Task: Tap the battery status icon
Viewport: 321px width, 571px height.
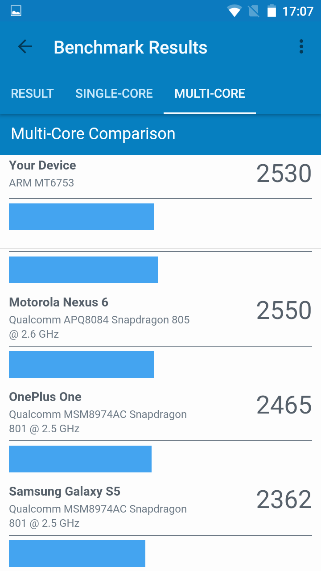Action: click(272, 11)
